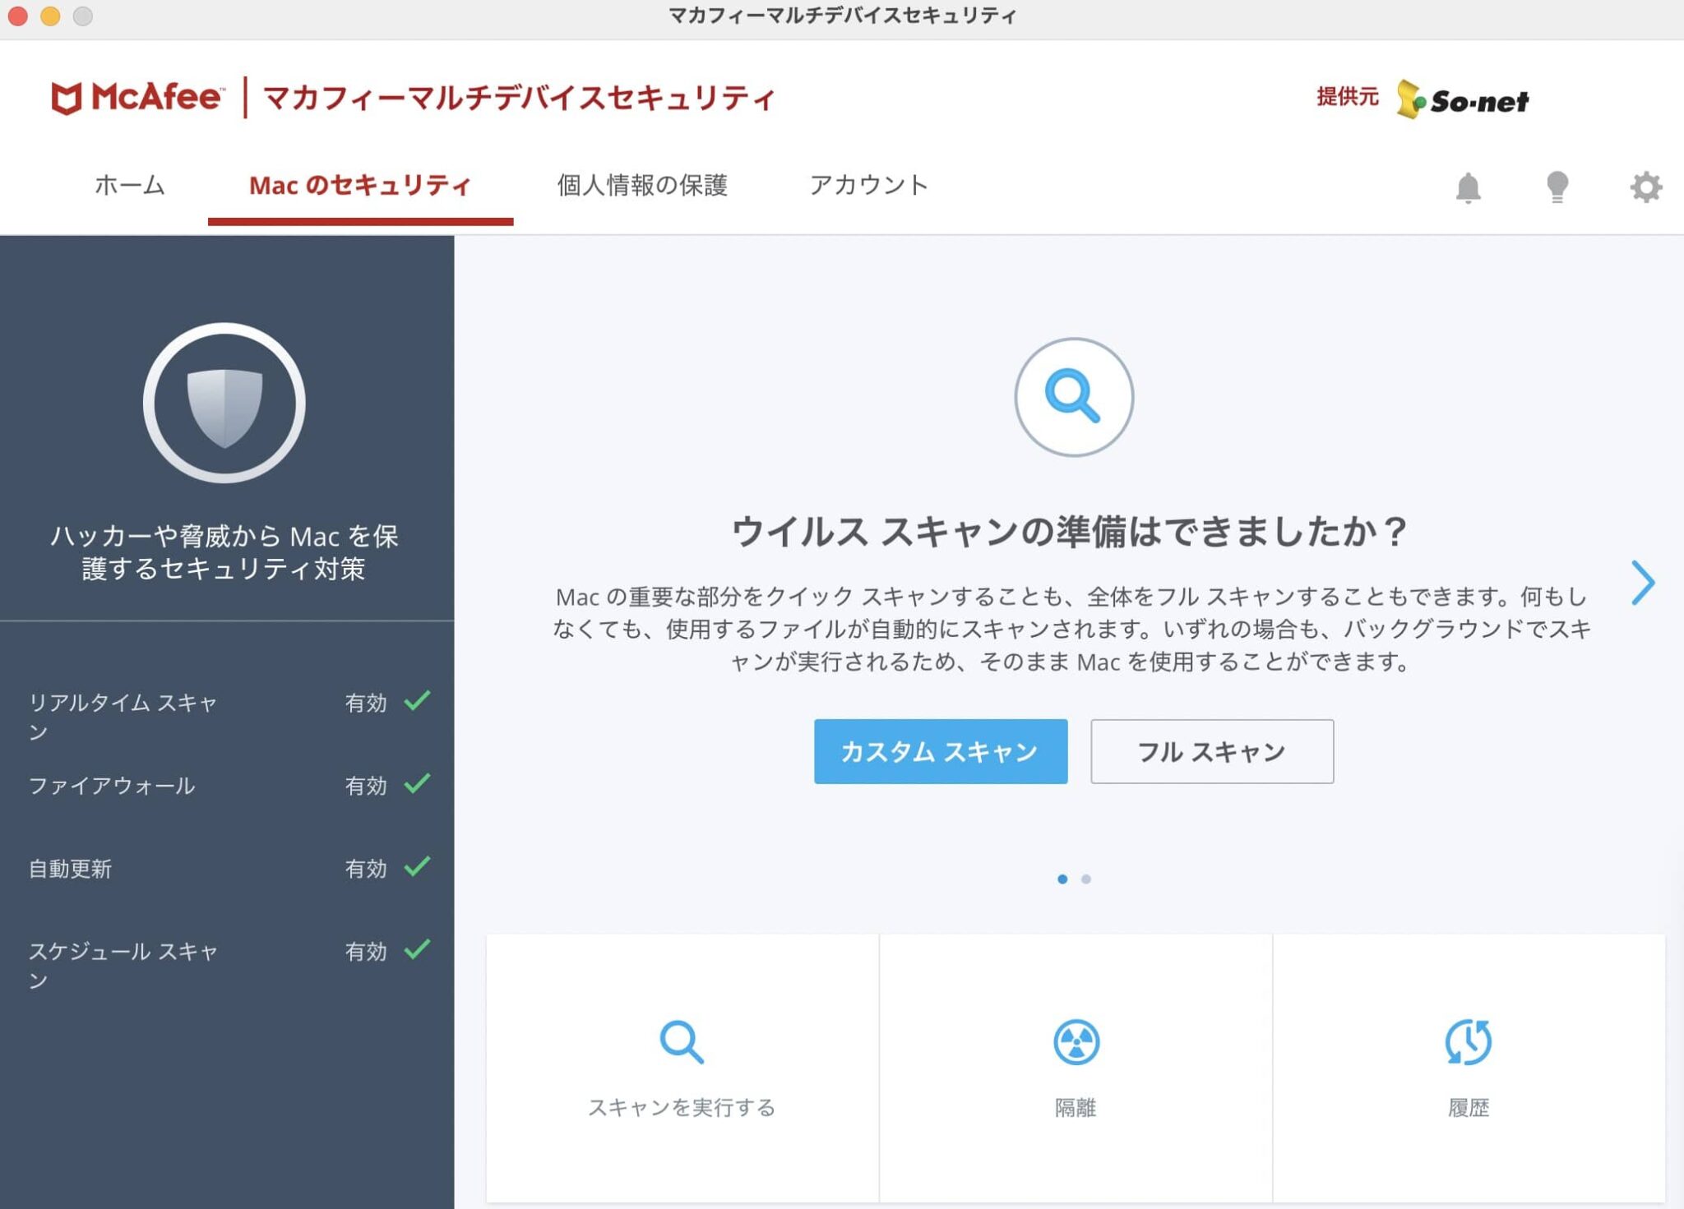The image size is (1684, 1209).
Task: Click the 履歴 history clock icon
Action: 1469,1042
